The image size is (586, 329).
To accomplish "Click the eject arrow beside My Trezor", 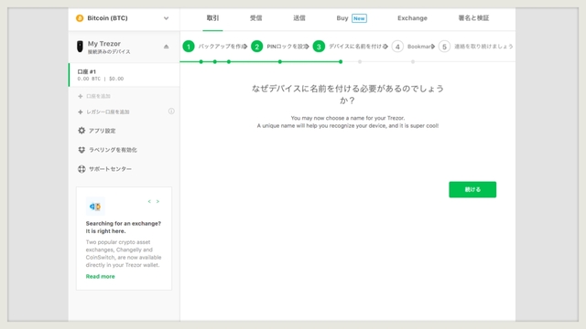I will 166,47.
